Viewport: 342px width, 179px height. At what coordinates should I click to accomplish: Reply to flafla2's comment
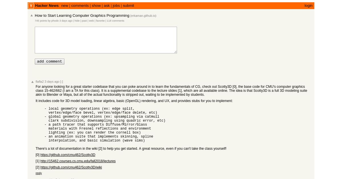point(39,173)
